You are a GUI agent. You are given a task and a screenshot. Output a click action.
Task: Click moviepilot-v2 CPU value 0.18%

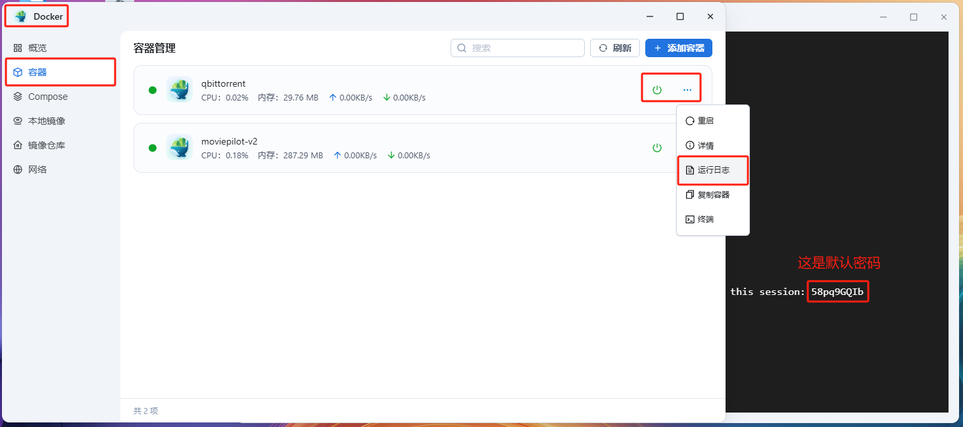(x=236, y=156)
